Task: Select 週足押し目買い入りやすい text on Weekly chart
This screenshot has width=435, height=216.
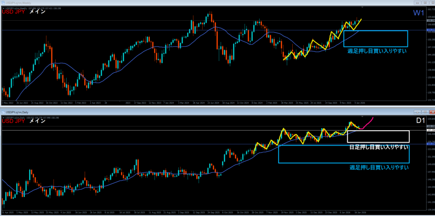Action: (377, 51)
